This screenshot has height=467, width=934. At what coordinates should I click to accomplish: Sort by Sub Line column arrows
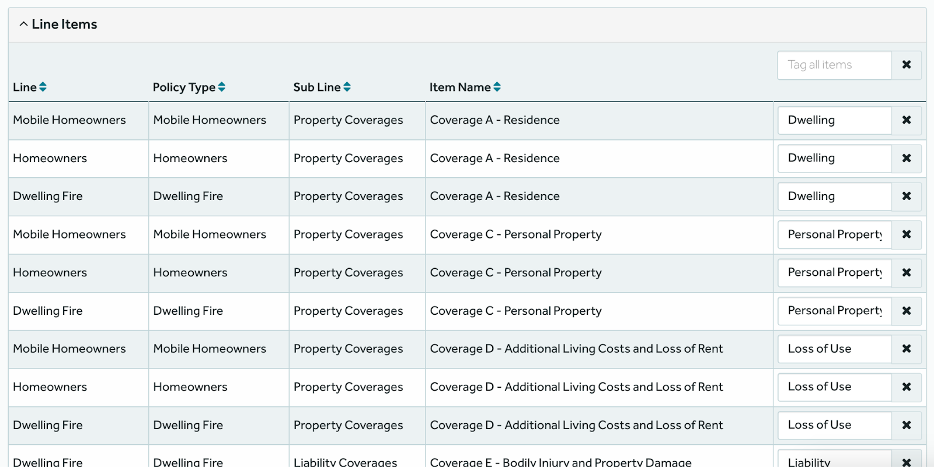(x=347, y=87)
